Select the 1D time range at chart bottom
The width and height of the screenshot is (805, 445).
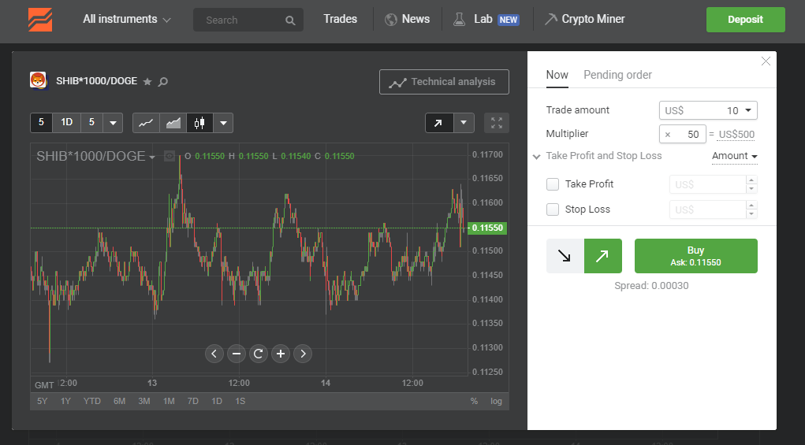[x=217, y=401]
